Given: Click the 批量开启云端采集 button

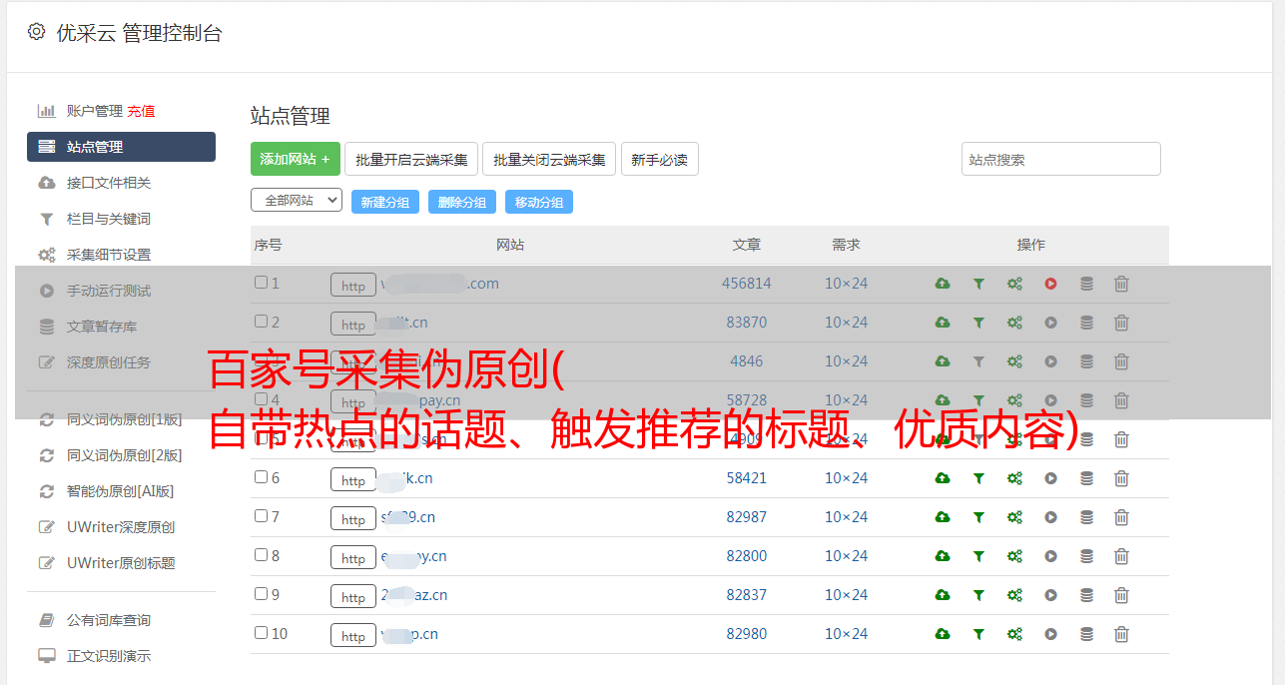Looking at the screenshot, I should (411, 159).
